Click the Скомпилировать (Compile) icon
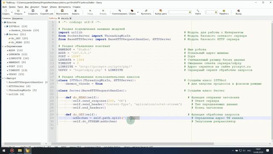273x154 pixels. pyautogui.click(x=119, y=11)
